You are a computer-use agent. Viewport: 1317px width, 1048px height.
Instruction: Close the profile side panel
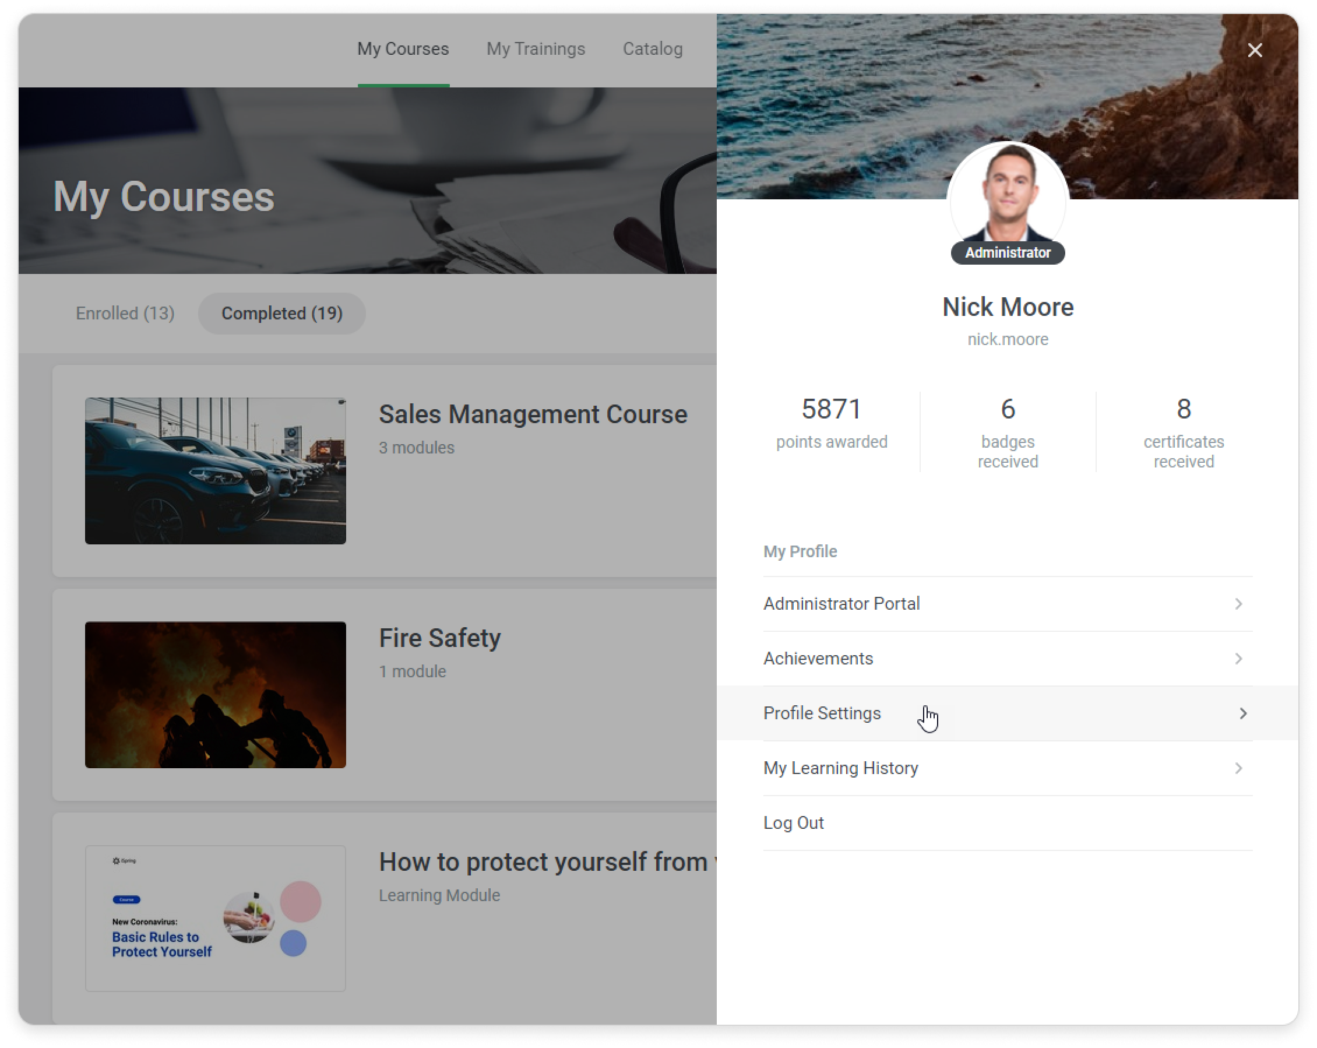1254,50
